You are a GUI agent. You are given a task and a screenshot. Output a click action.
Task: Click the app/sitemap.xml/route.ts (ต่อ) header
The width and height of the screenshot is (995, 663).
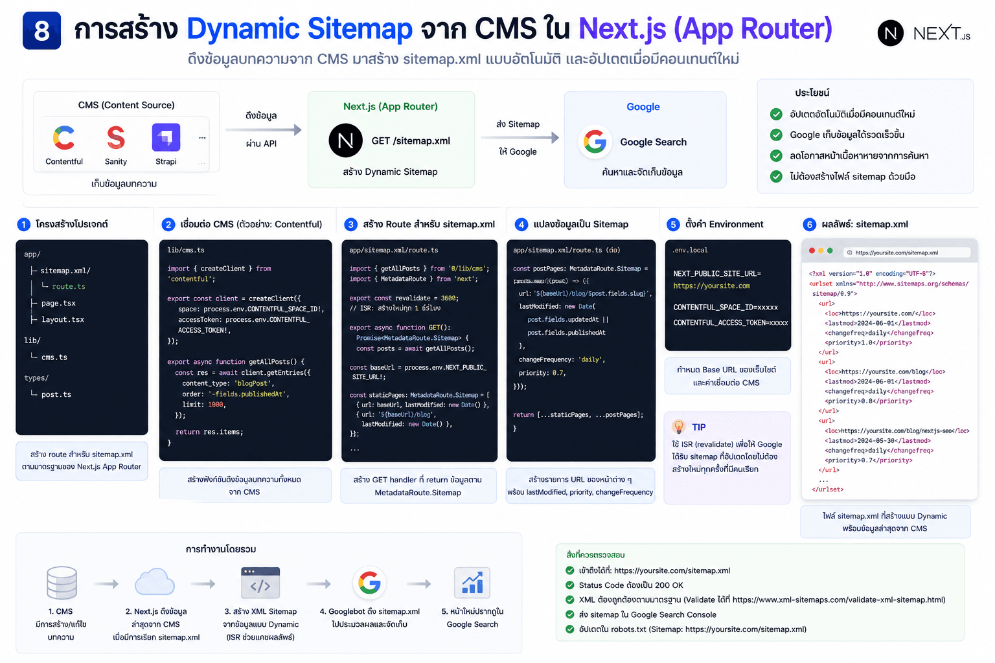[x=567, y=250]
